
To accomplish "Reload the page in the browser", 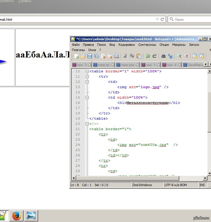I will tap(163, 19).
